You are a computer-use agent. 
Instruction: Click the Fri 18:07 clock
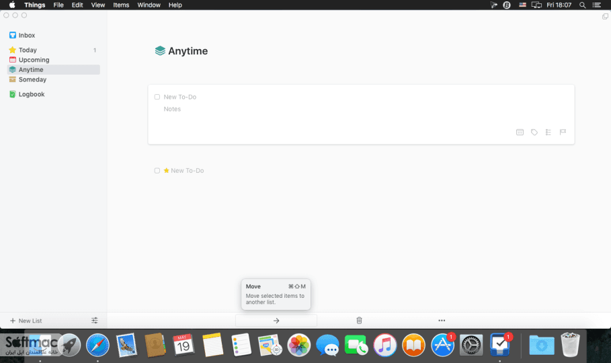point(559,5)
